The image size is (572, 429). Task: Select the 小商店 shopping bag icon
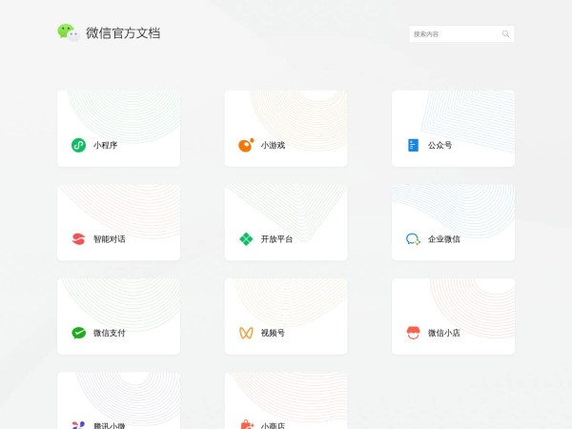point(245,424)
